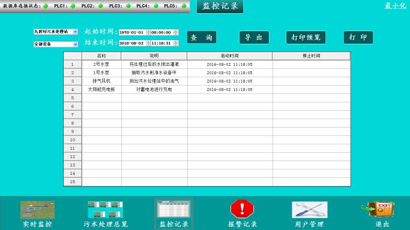Click the 退出 exit door icon
Image resolution: width=410 pixels, height=230 pixels.
(x=378, y=209)
